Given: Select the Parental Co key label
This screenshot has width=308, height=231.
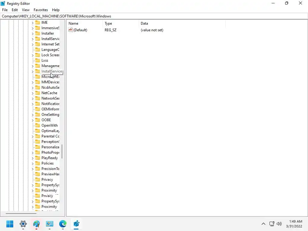Looking at the screenshot, I should tap(50, 136).
